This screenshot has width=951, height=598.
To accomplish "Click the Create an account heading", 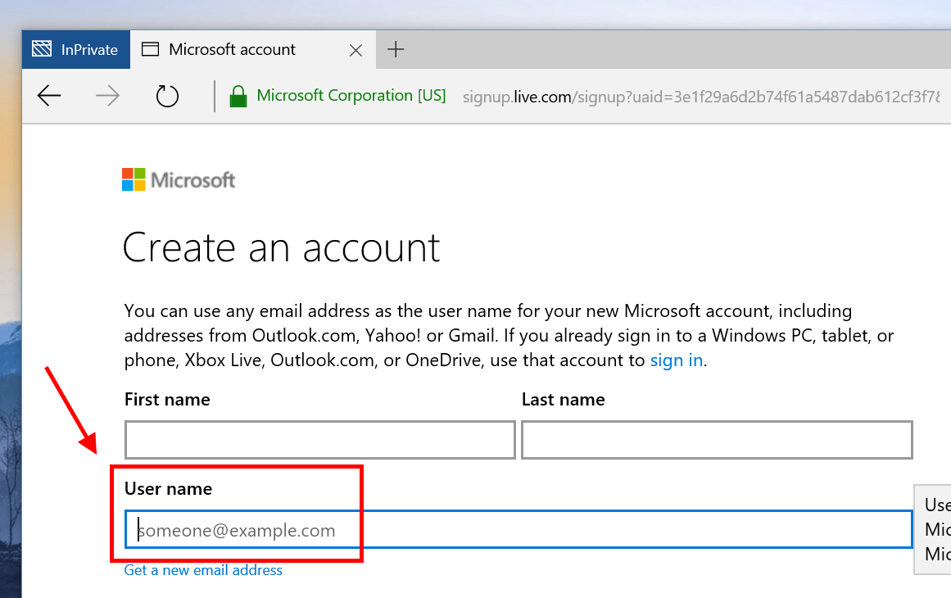I will point(282,247).
